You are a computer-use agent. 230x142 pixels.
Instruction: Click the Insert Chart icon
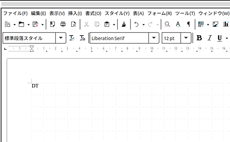tap(226, 24)
